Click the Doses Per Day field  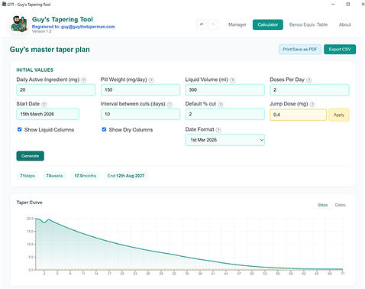[309, 90]
